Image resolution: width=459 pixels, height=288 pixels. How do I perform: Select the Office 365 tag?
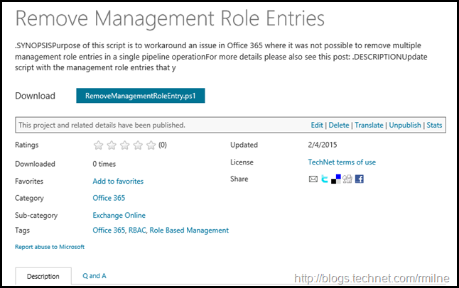109,231
